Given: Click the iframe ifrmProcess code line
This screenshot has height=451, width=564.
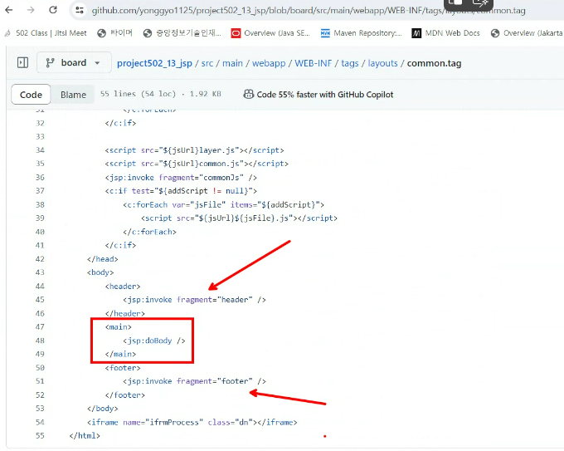Looking at the screenshot, I should (192, 422).
